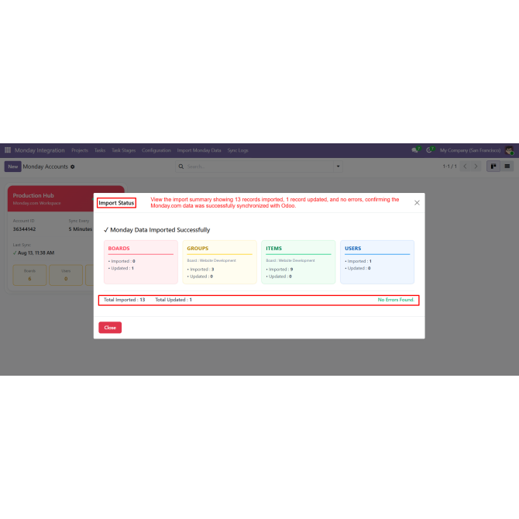Click Imported : 3 in GROUPS card

pos(201,270)
